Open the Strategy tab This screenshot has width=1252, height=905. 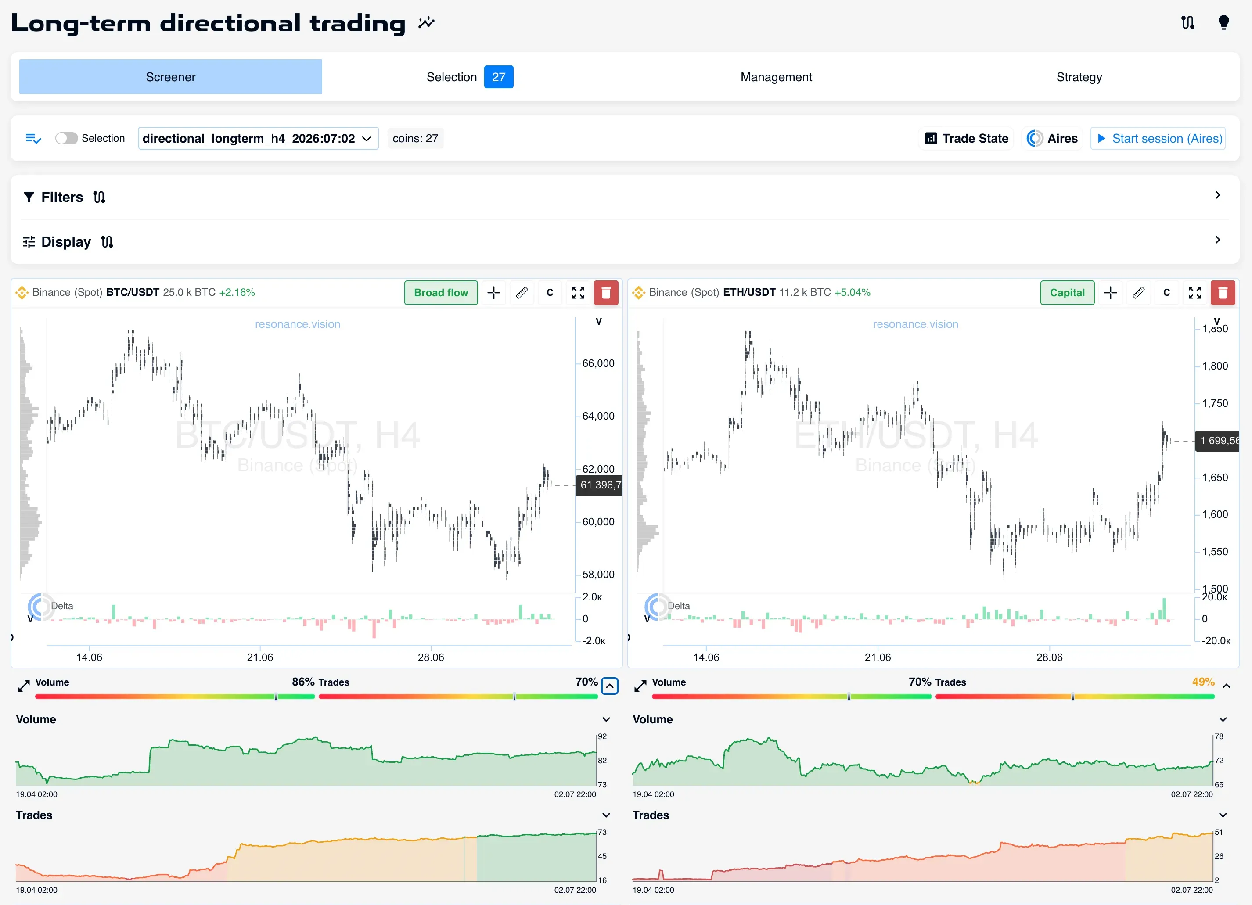(1079, 77)
